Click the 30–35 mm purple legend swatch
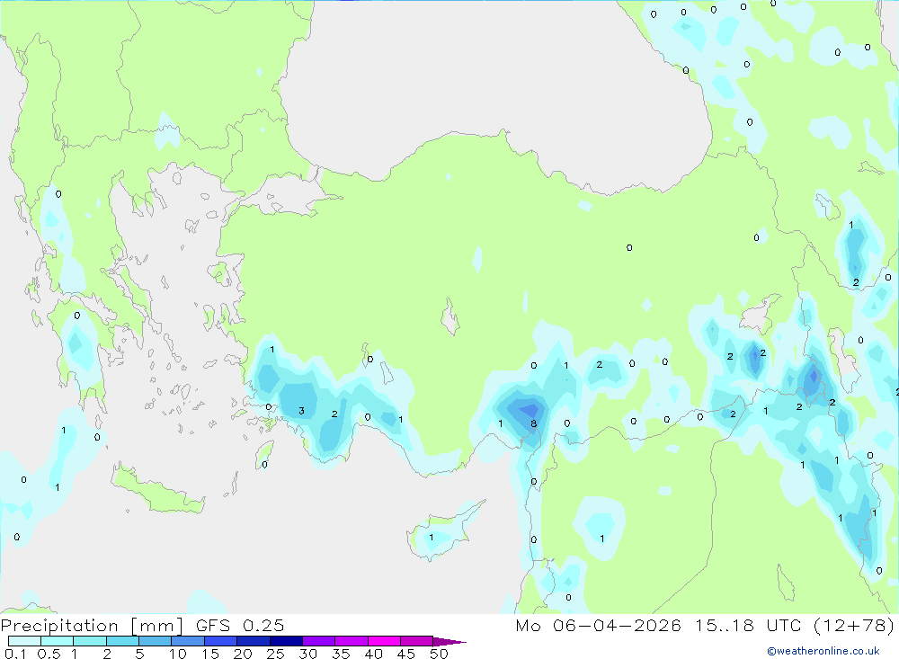The image size is (899, 659). [319, 641]
